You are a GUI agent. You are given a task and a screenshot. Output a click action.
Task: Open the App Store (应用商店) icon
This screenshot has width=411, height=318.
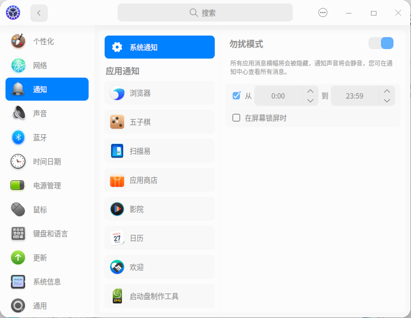click(x=117, y=180)
